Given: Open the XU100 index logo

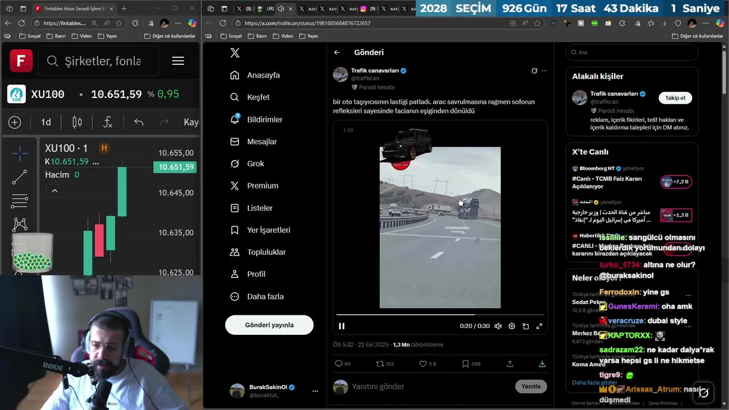Looking at the screenshot, I should coord(17,94).
